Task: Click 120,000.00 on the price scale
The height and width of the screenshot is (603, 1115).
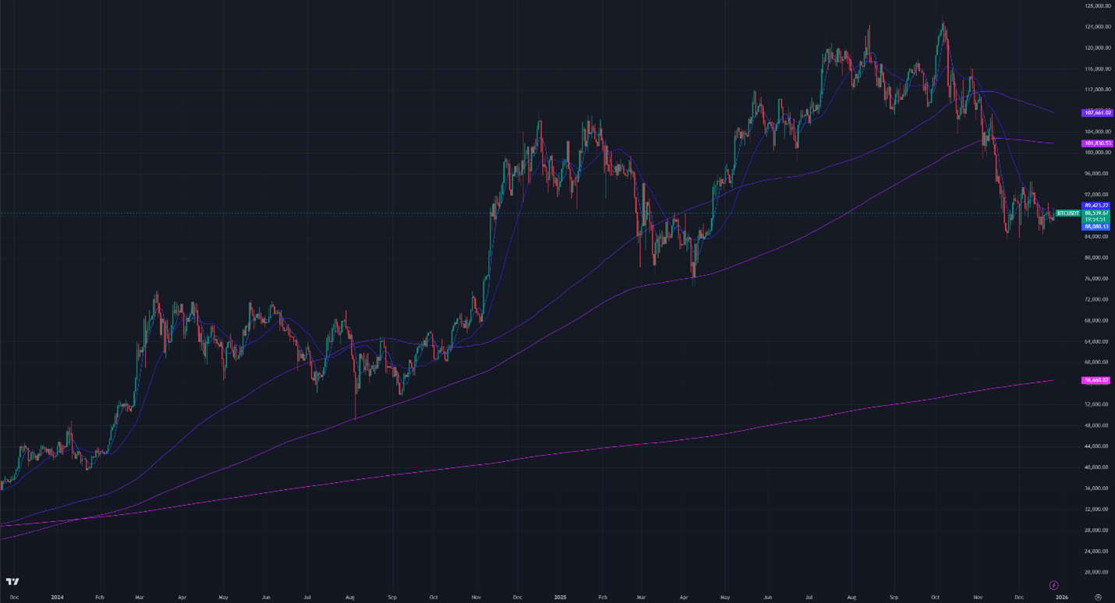Action: point(1096,48)
